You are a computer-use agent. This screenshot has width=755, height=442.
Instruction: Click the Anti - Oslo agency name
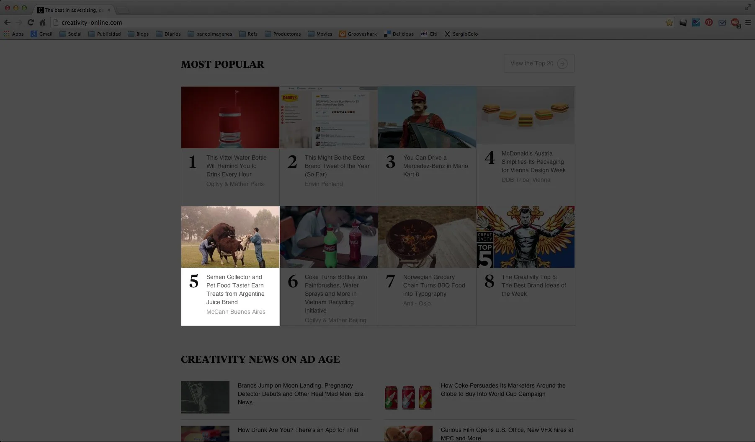tap(417, 303)
